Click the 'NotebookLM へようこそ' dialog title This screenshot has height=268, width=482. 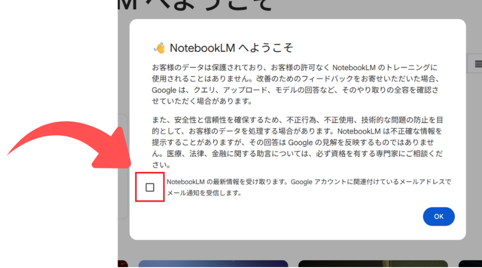tap(231, 48)
